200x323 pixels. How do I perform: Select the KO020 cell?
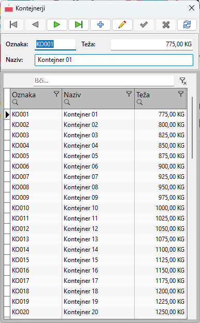coord(36,312)
